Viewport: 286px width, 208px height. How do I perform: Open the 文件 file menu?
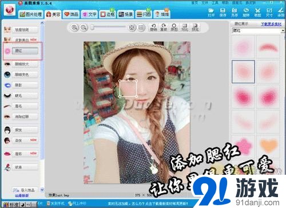pyautogui.click(x=205, y=3)
